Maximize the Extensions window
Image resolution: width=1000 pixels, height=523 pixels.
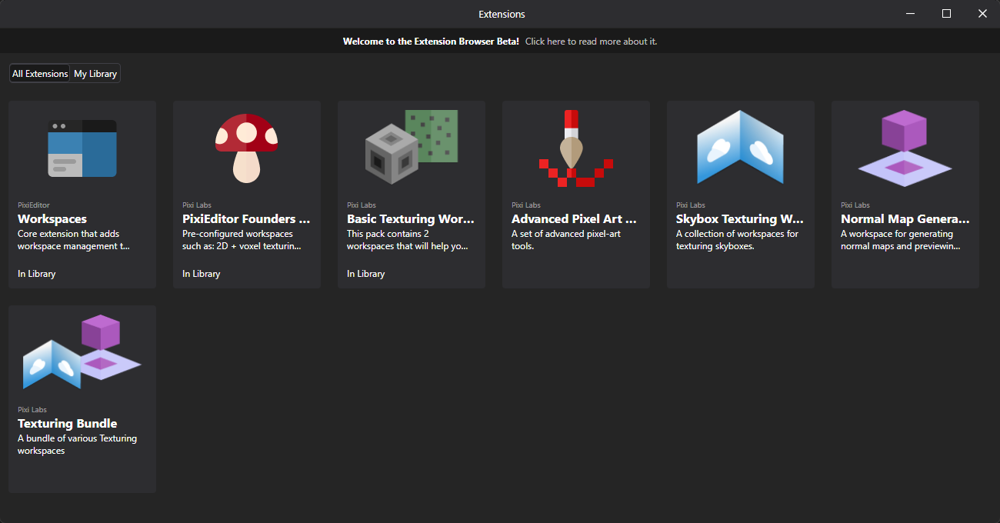(x=946, y=14)
